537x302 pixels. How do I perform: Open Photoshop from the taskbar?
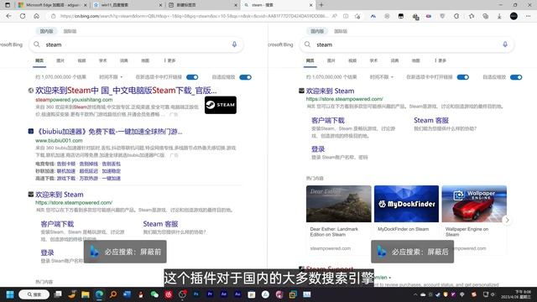pos(196,294)
